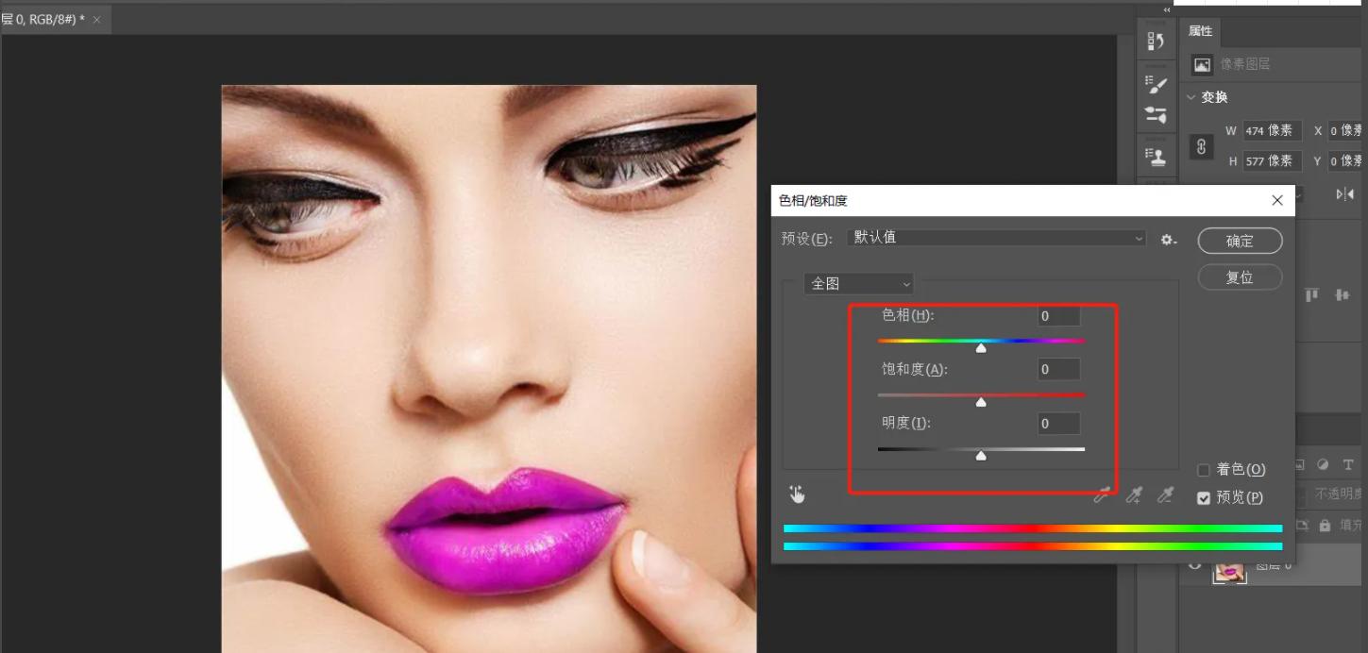
Task: Switch to the 属性 Properties tab
Action: point(1201,31)
